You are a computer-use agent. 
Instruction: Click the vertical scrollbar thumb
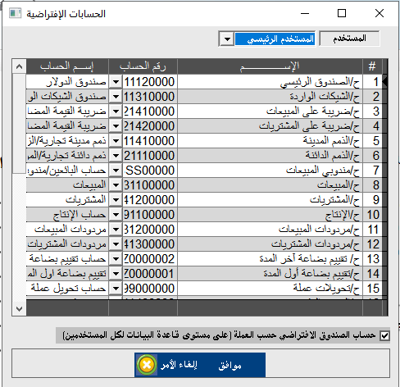pos(19,124)
